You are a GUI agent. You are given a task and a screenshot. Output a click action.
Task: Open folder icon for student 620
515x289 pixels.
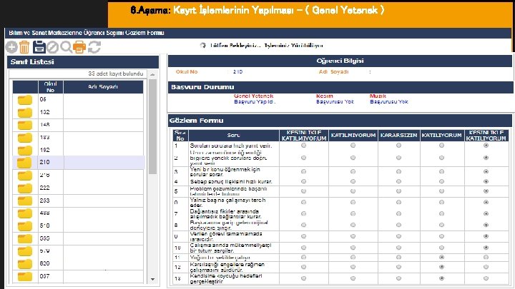coord(25,264)
